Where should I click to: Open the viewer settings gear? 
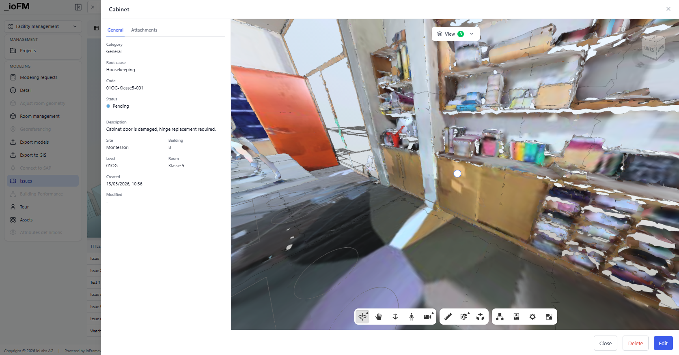tap(532, 317)
